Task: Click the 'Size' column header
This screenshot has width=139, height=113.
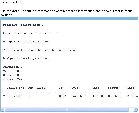Action: (x=96, y=88)
